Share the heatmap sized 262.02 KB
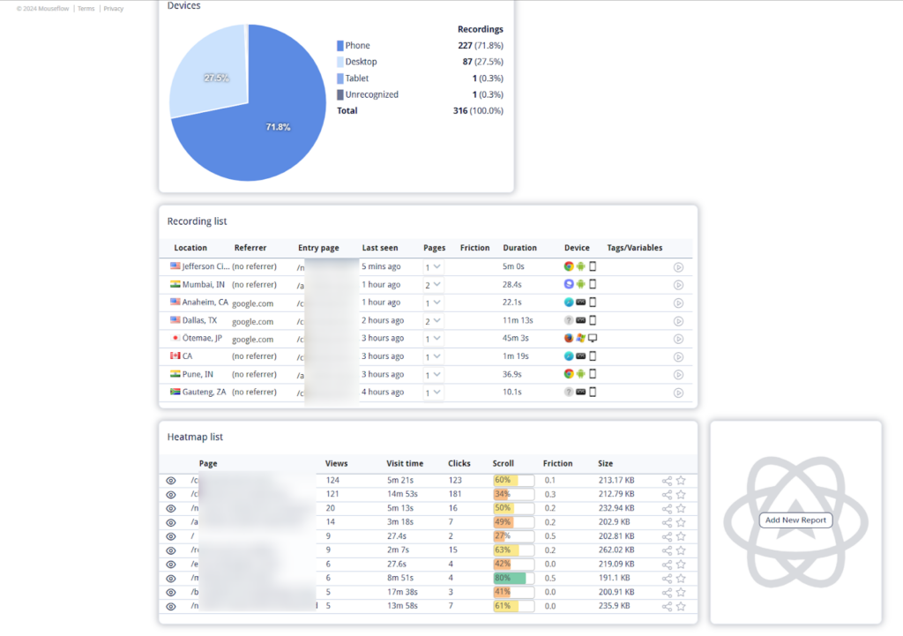The height and width of the screenshot is (636, 903). (667, 550)
